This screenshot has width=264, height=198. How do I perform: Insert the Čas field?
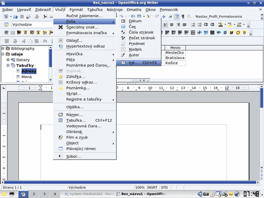click(x=139, y=26)
